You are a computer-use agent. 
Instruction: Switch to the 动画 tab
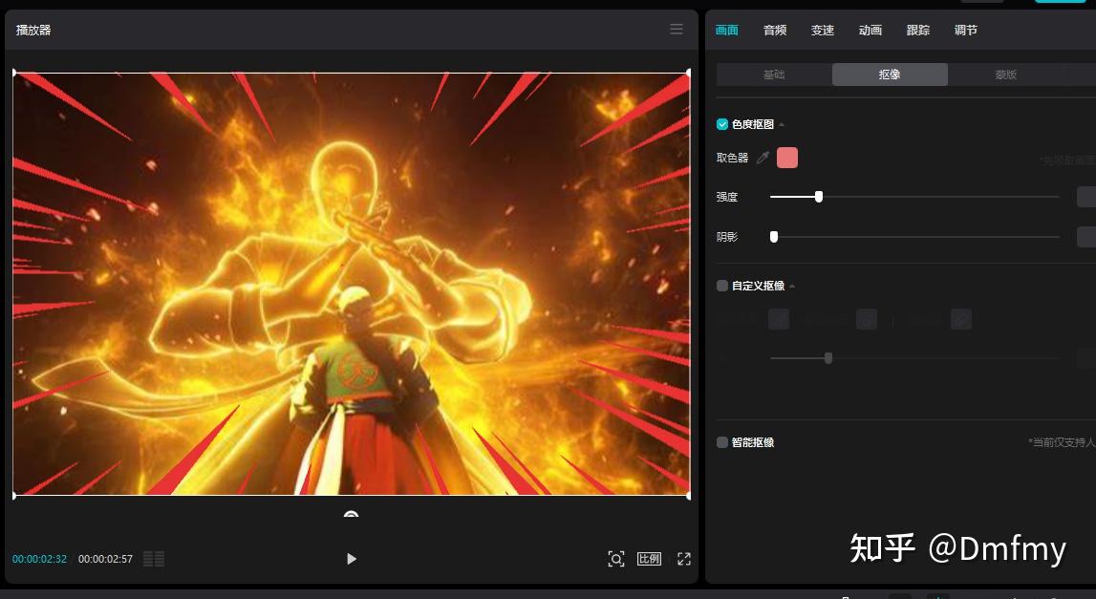click(870, 30)
